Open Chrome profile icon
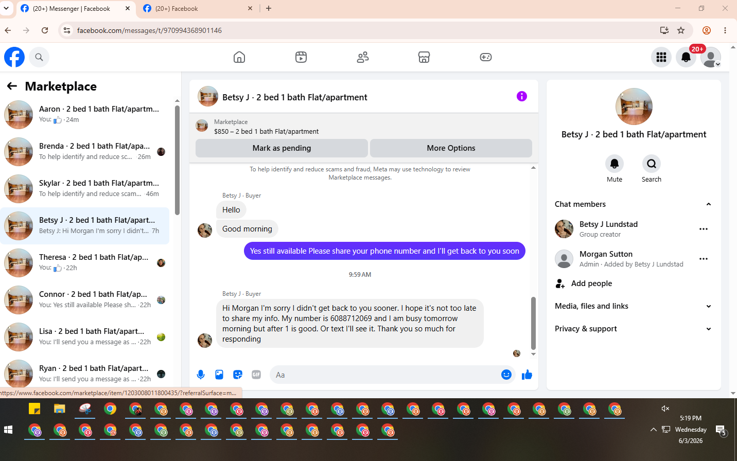Screen dimensions: 737x461 point(707,30)
